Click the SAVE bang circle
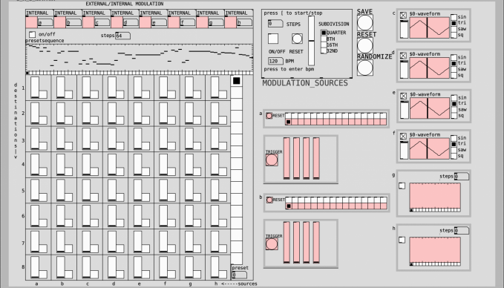 coord(365,22)
